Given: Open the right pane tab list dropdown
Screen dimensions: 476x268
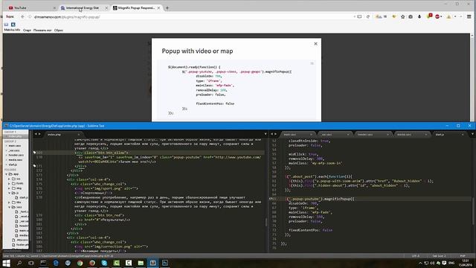Looking at the screenshot, I should (472, 134).
